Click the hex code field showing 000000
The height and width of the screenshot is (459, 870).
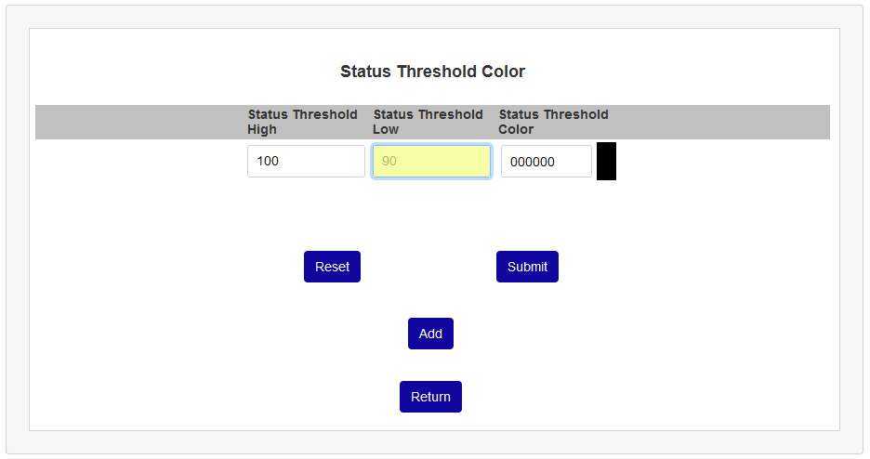point(546,161)
